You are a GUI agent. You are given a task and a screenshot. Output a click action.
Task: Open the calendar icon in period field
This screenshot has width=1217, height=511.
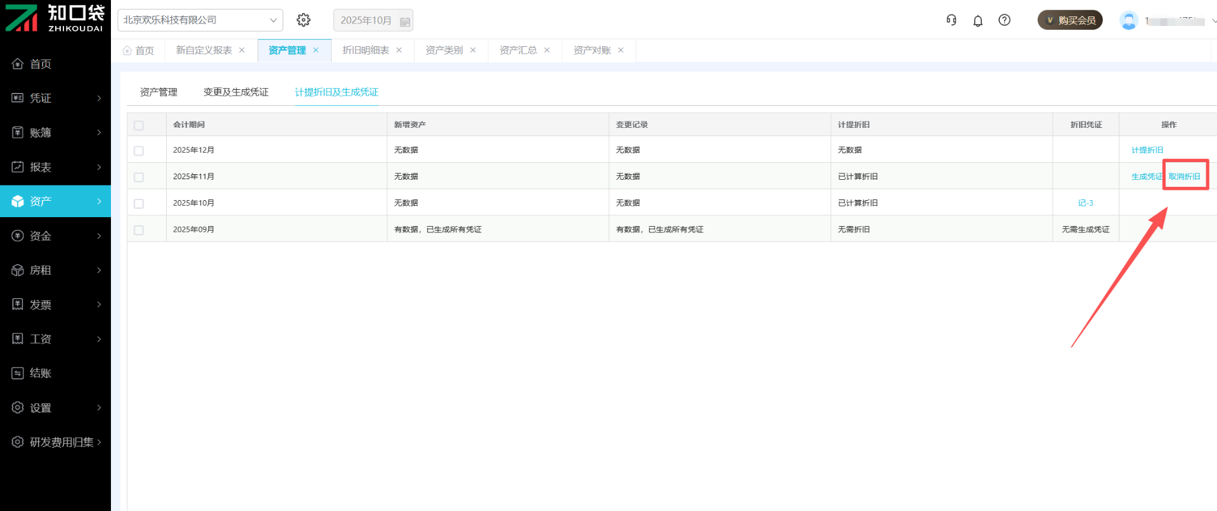pos(405,22)
